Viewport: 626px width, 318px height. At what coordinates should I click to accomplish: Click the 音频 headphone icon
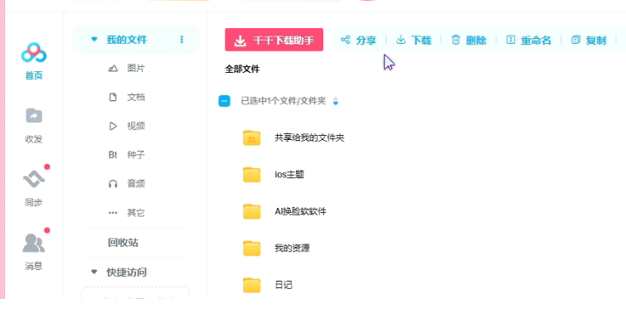click(x=113, y=184)
